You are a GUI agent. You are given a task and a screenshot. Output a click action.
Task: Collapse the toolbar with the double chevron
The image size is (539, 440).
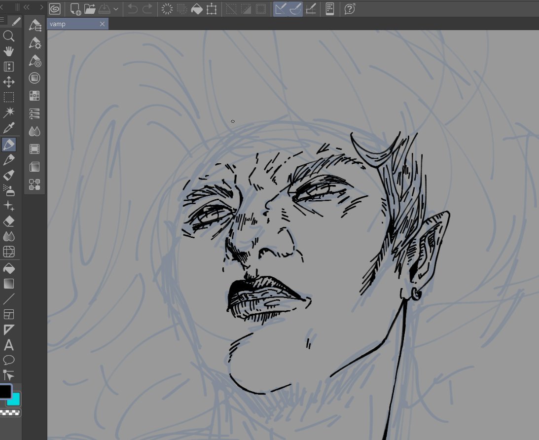tap(26, 7)
